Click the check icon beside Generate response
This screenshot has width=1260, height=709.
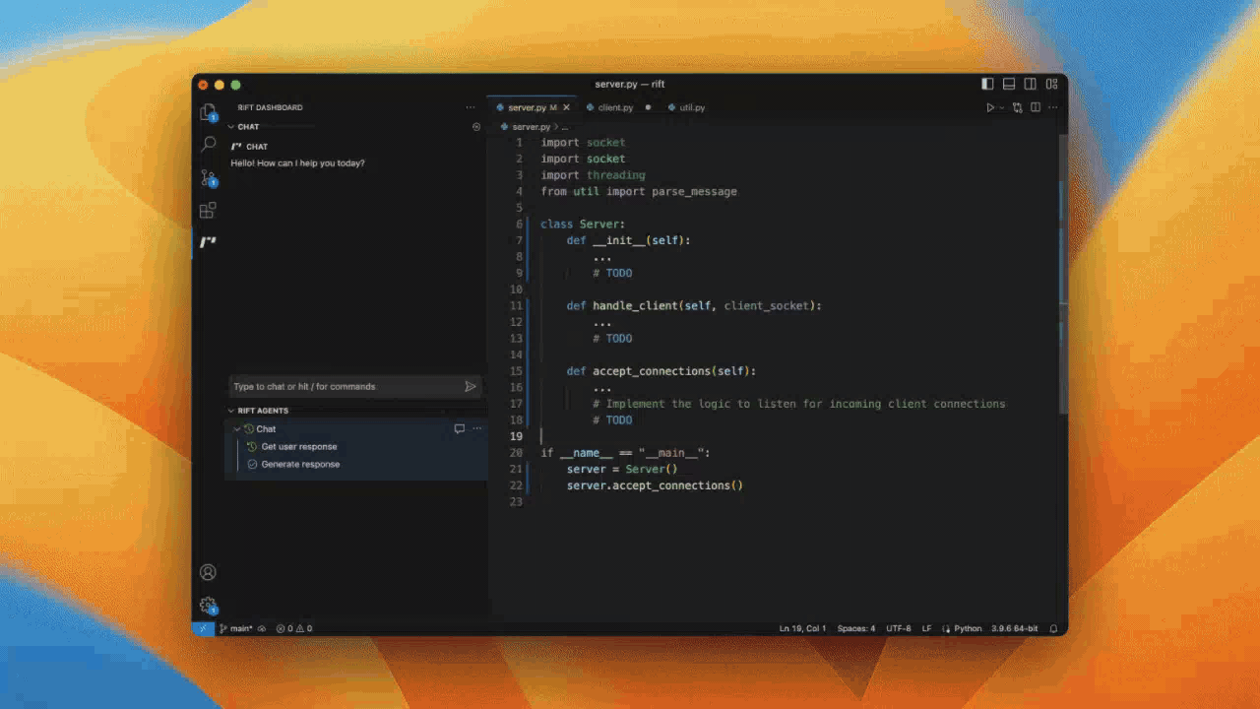coord(252,465)
